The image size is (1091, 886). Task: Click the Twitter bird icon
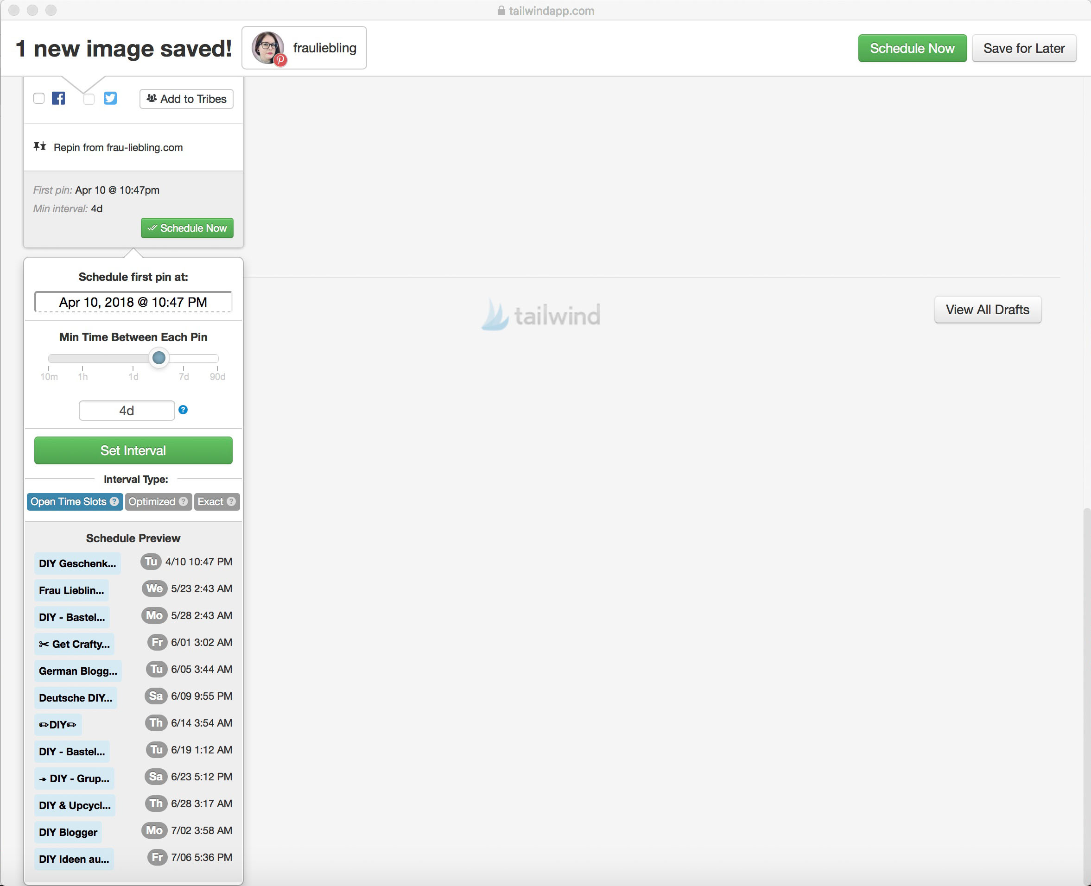[110, 98]
